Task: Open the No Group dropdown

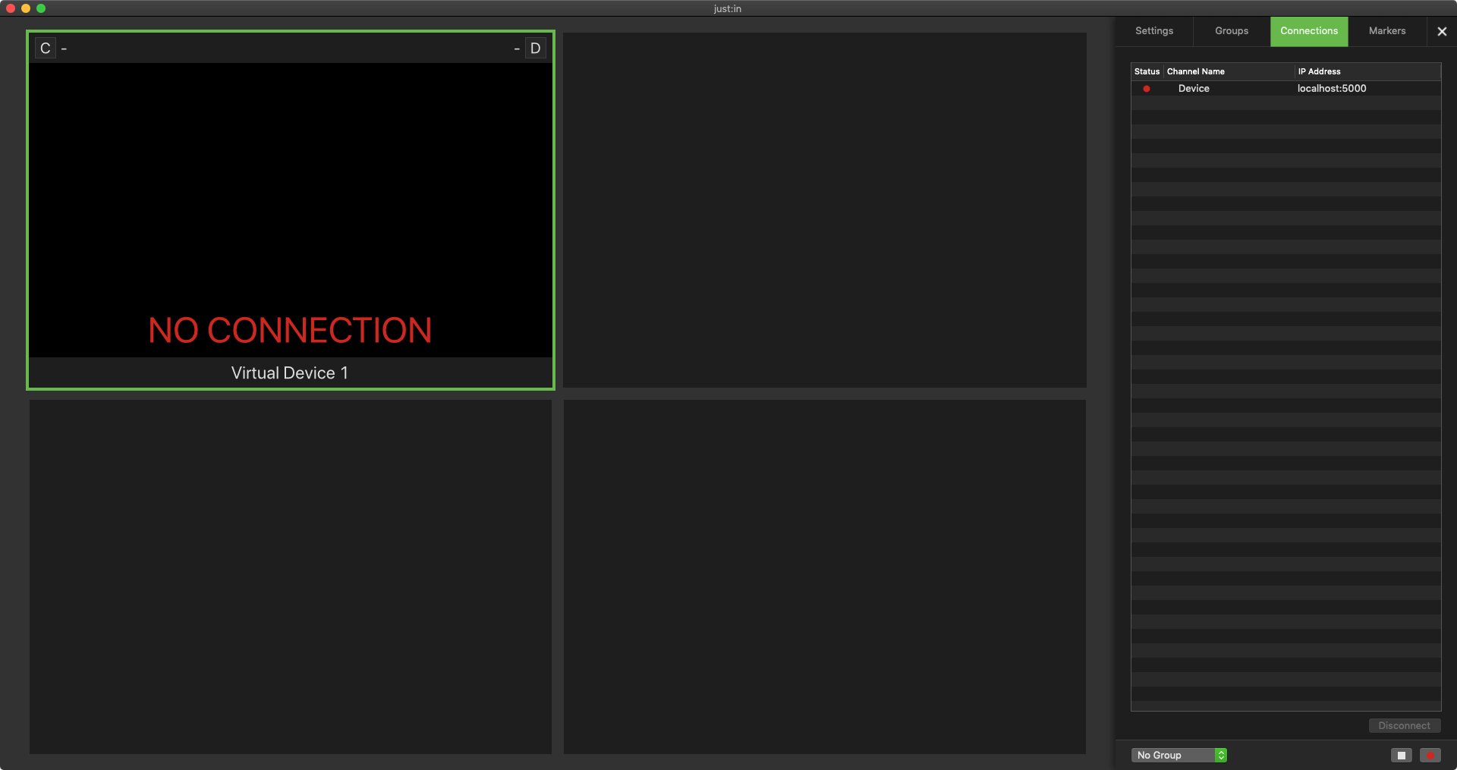Action: click(1179, 755)
